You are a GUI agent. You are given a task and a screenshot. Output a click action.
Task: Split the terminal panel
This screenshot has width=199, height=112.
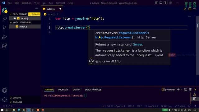[x=186, y=90]
